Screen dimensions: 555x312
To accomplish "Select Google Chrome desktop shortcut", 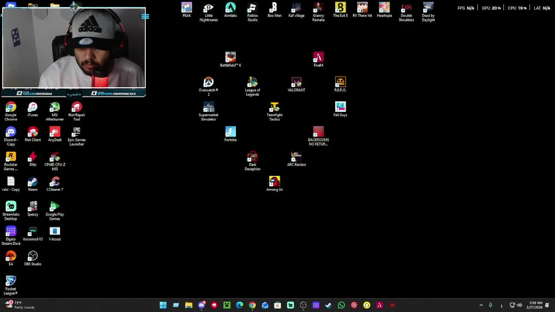I will [x=11, y=111].
